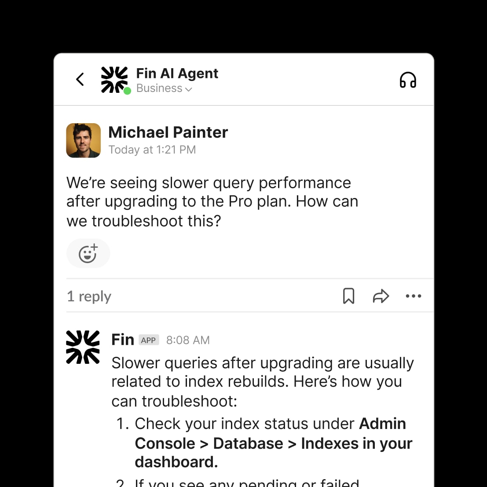This screenshot has width=487, height=487.
Task: Save the thread using the bookmark icon
Action: [348, 296]
